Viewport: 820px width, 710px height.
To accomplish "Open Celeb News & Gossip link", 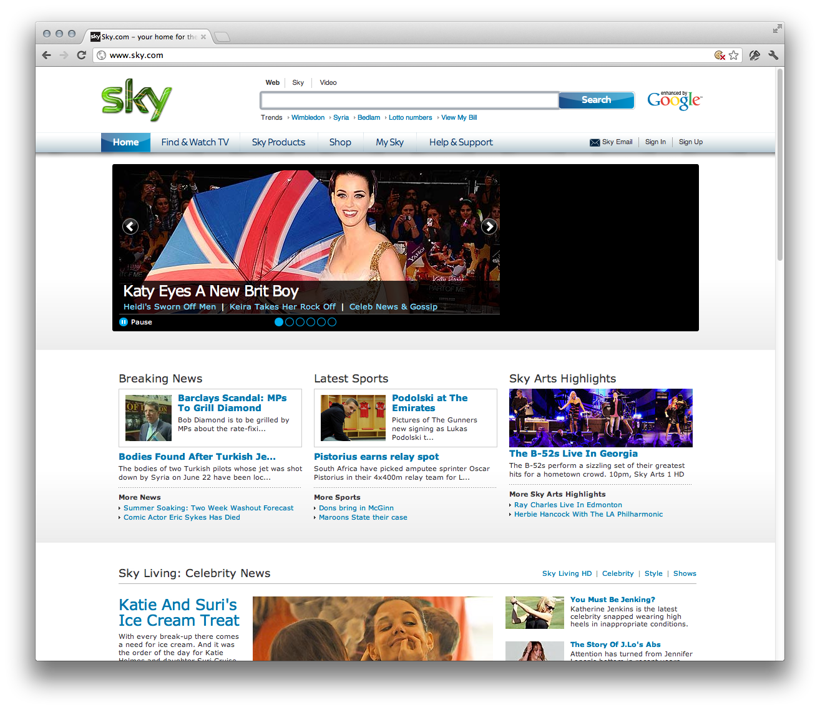I will [x=393, y=307].
